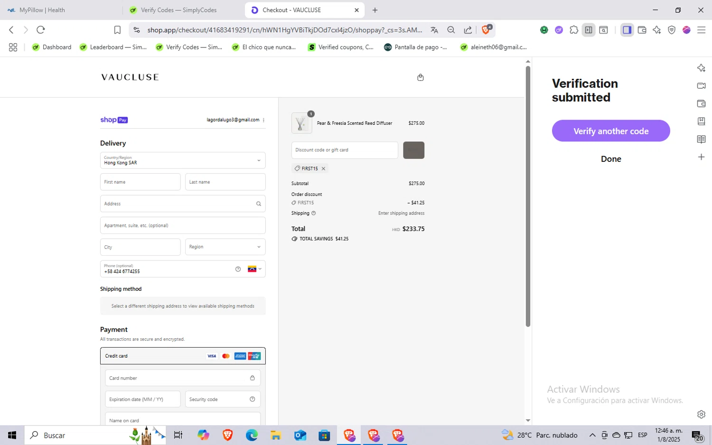Click the zoom magnifier icon in address bar

pos(451,30)
